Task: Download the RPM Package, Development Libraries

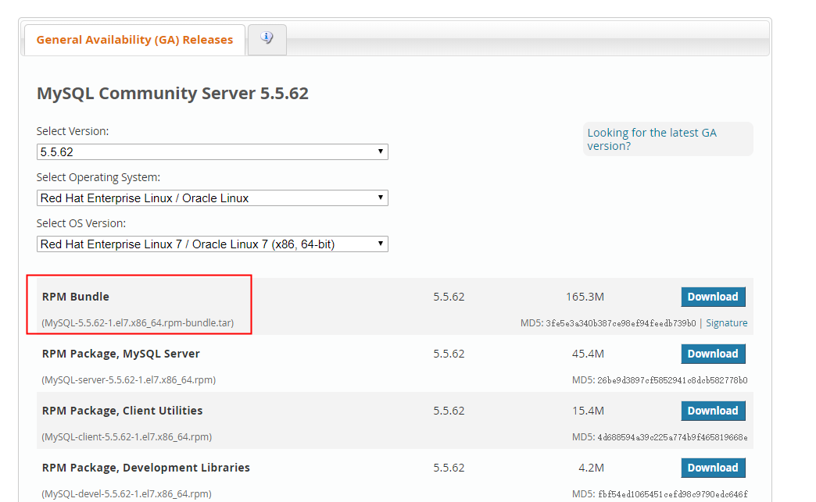Action: (713, 468)
